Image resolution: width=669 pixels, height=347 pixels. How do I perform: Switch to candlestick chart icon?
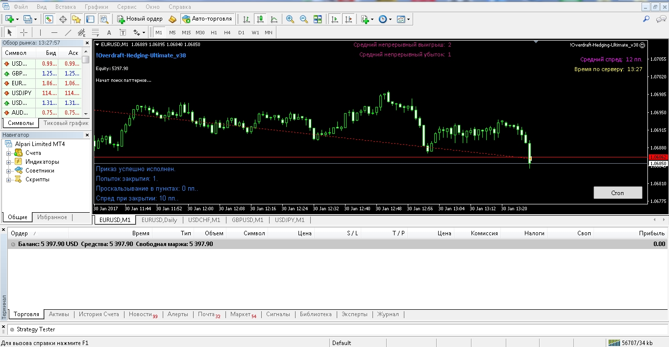260,19
